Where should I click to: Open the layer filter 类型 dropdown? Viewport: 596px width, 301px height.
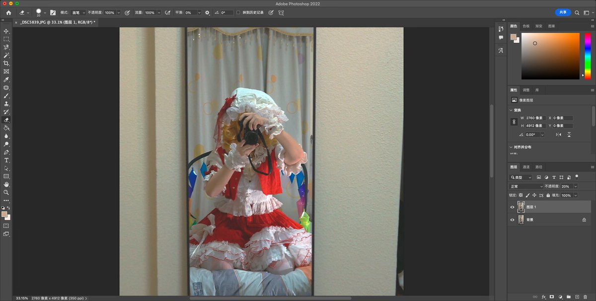click(x=521, y=177)
